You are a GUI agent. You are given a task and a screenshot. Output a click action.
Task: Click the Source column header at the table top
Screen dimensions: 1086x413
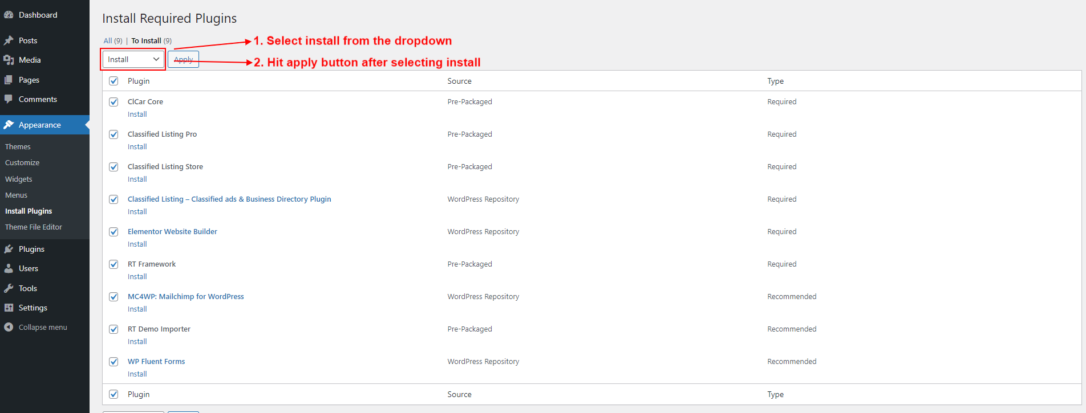coord(460,81)
